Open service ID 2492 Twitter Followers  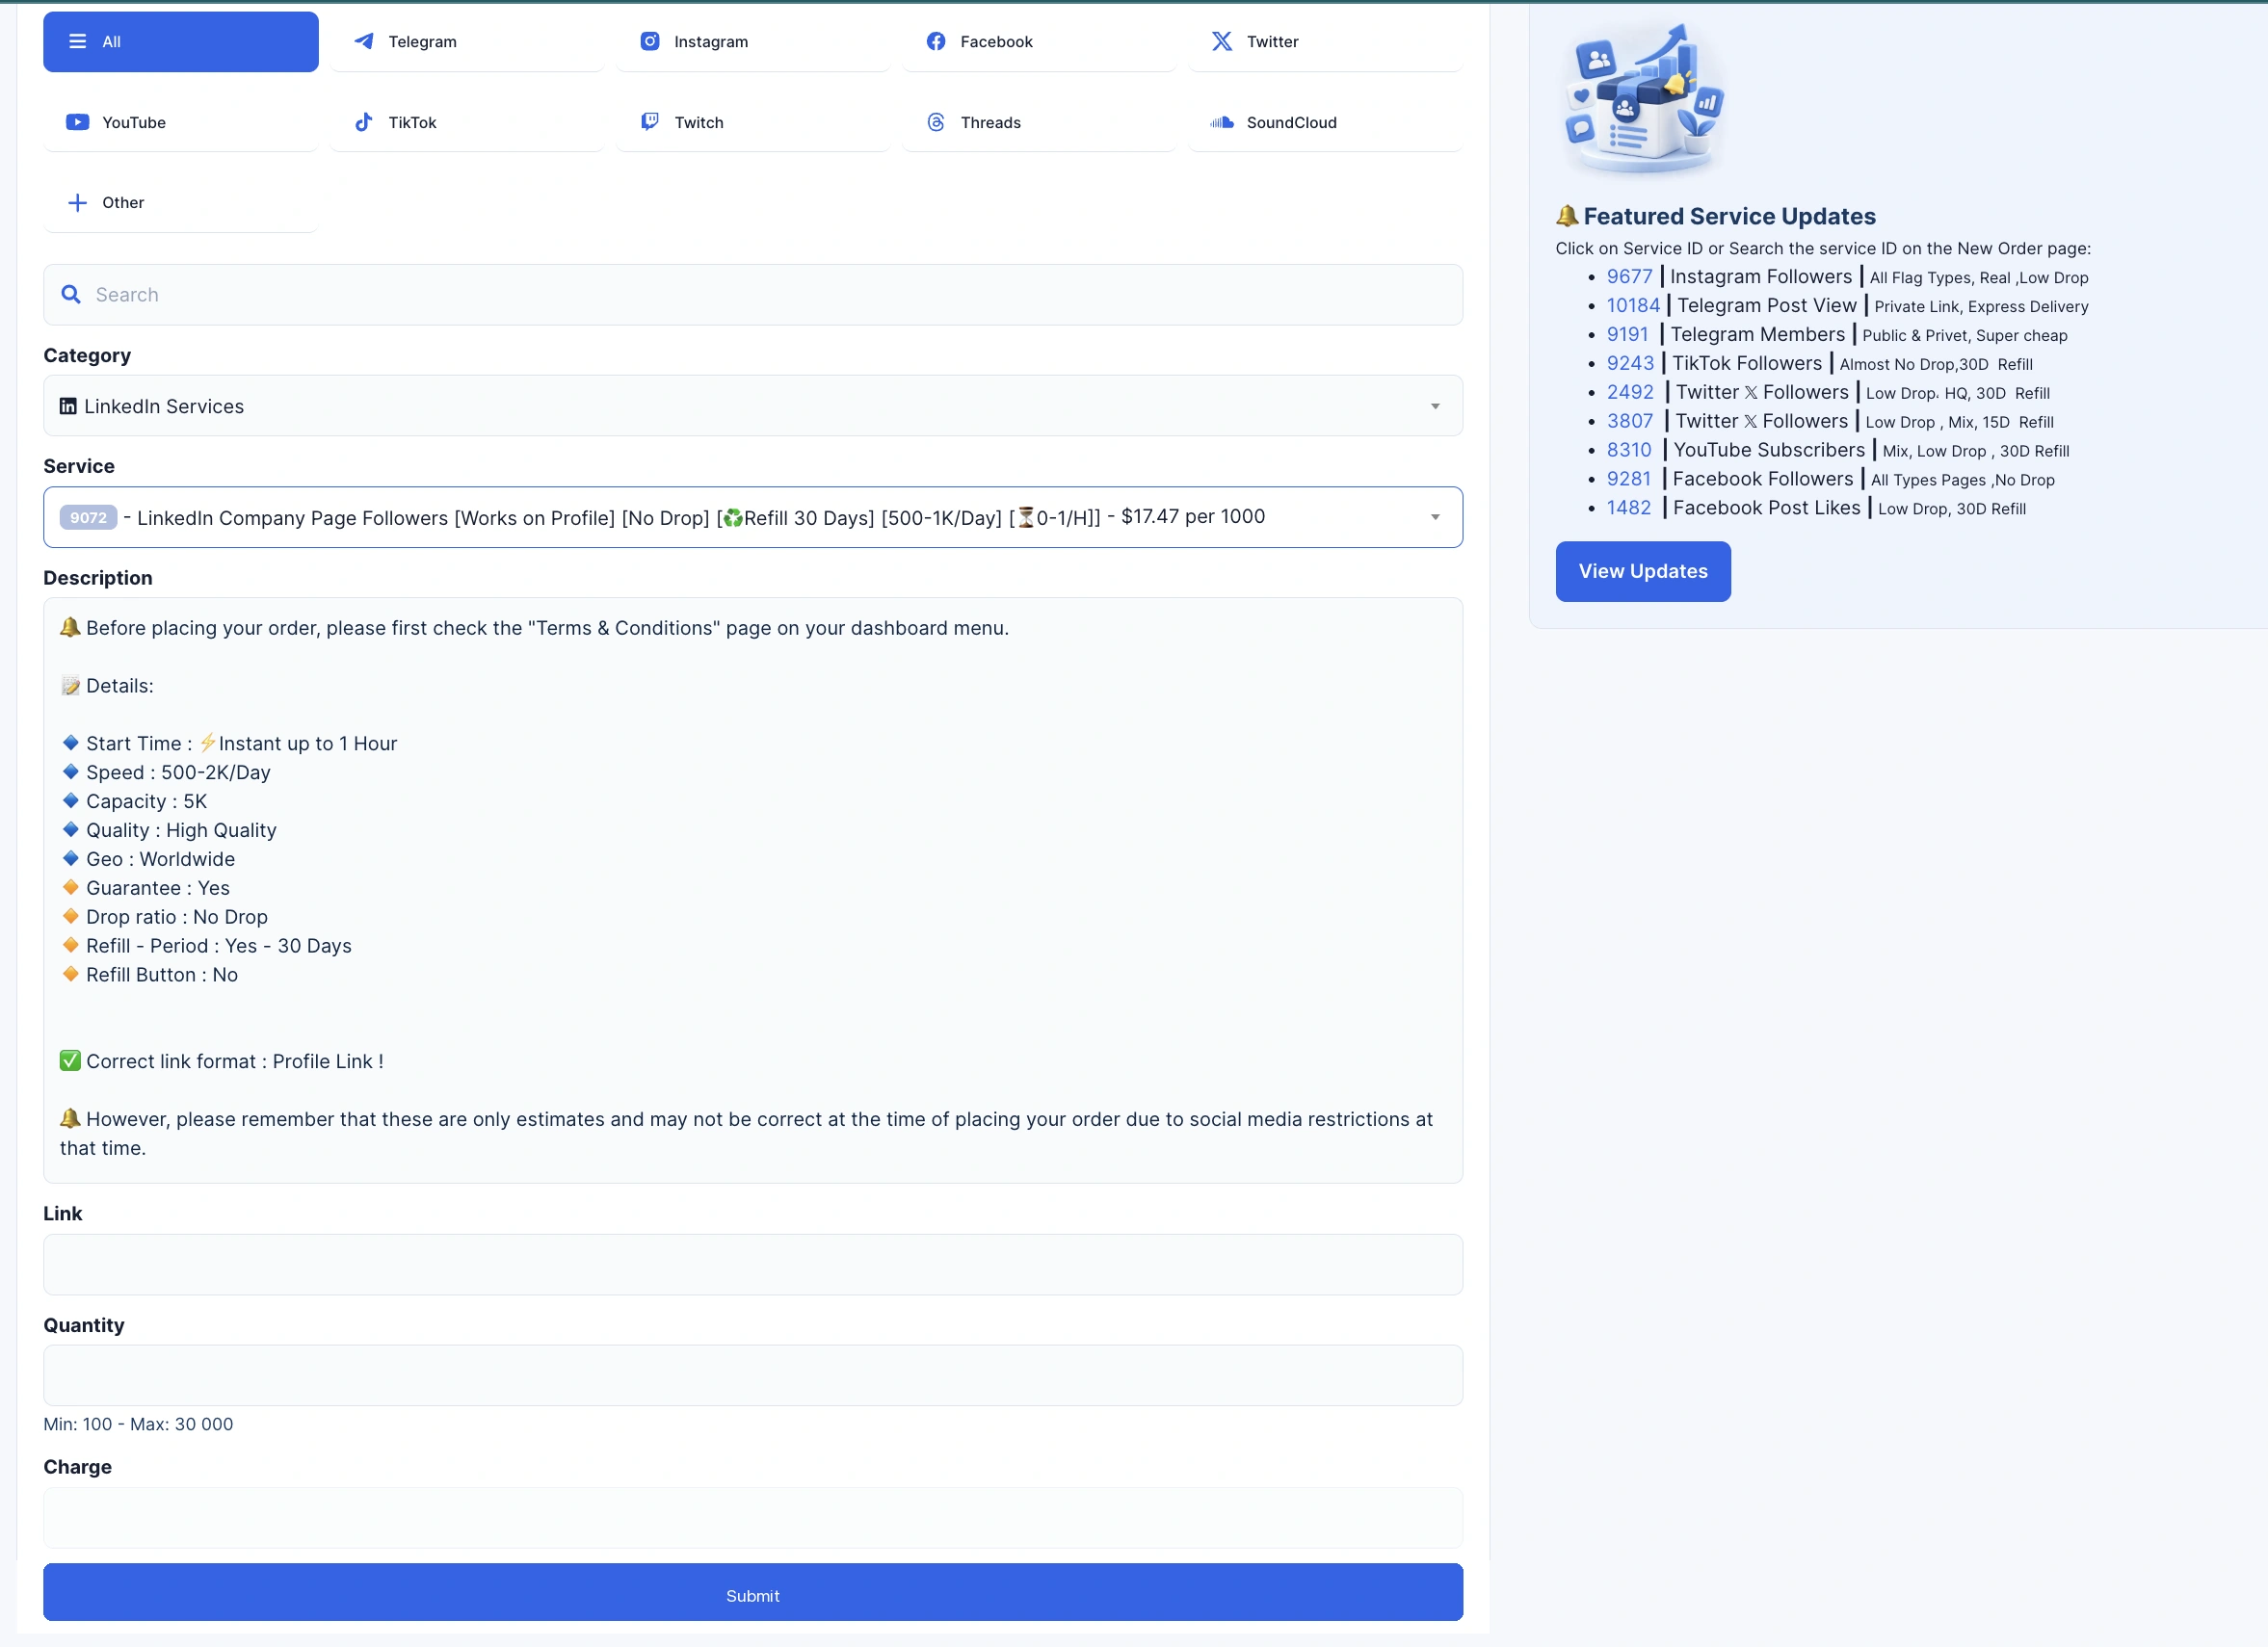click(1631, 393)
